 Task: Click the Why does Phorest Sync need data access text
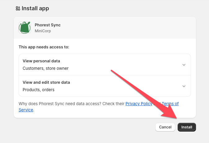point(60,104)
